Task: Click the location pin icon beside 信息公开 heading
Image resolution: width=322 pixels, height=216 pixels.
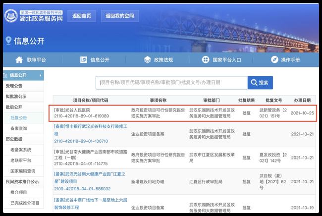Action: tap(8, 41)
